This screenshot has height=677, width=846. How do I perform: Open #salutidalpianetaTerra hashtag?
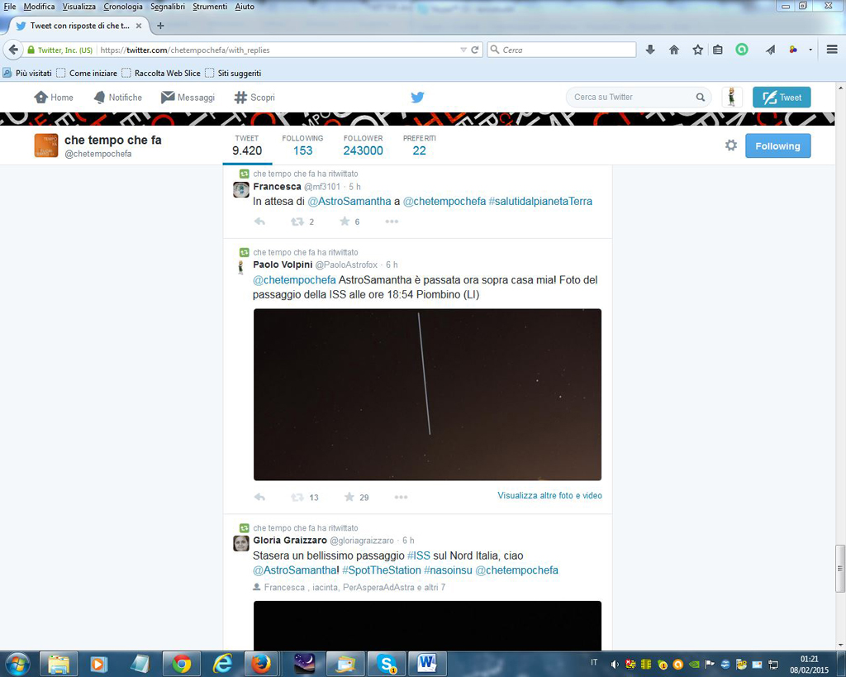click(540, 201)
